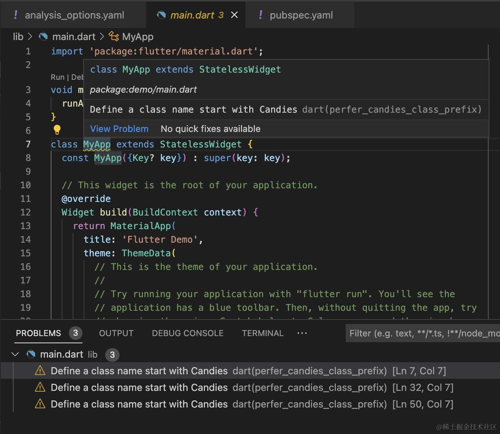Click warning icon of Ln 50 problem
The image size is (500, 434).
pos(40,404)
